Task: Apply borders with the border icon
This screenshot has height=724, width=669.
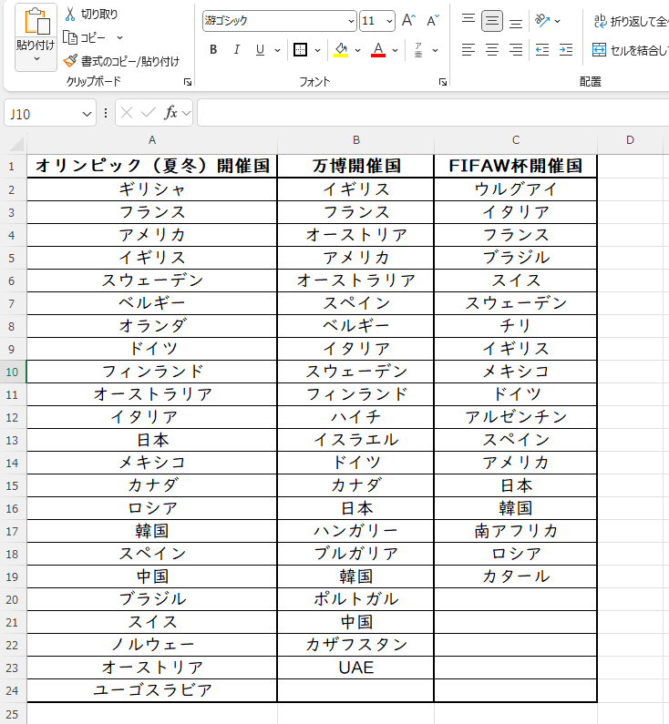Action: coord(300,49)
